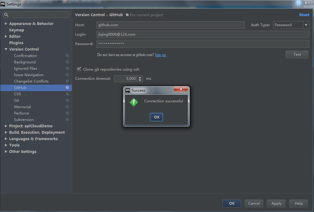Click the 'For current project' header icon
Viewport: 314px width, 212px height.
[x=127, y=15]
